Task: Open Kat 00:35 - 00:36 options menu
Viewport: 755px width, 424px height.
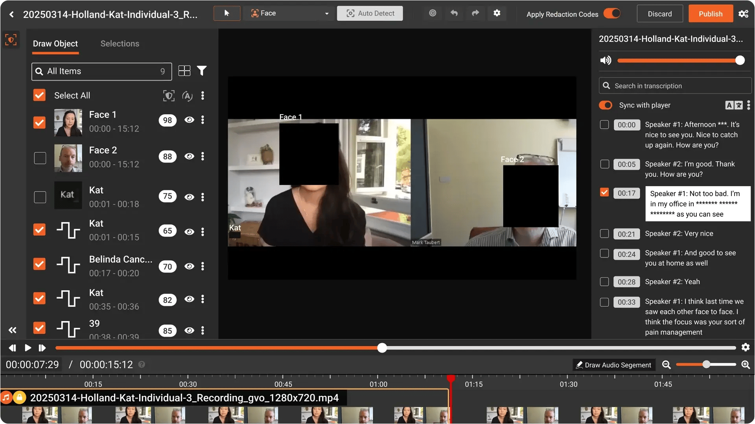Action: pyautogui.click(x=203, y=299)
